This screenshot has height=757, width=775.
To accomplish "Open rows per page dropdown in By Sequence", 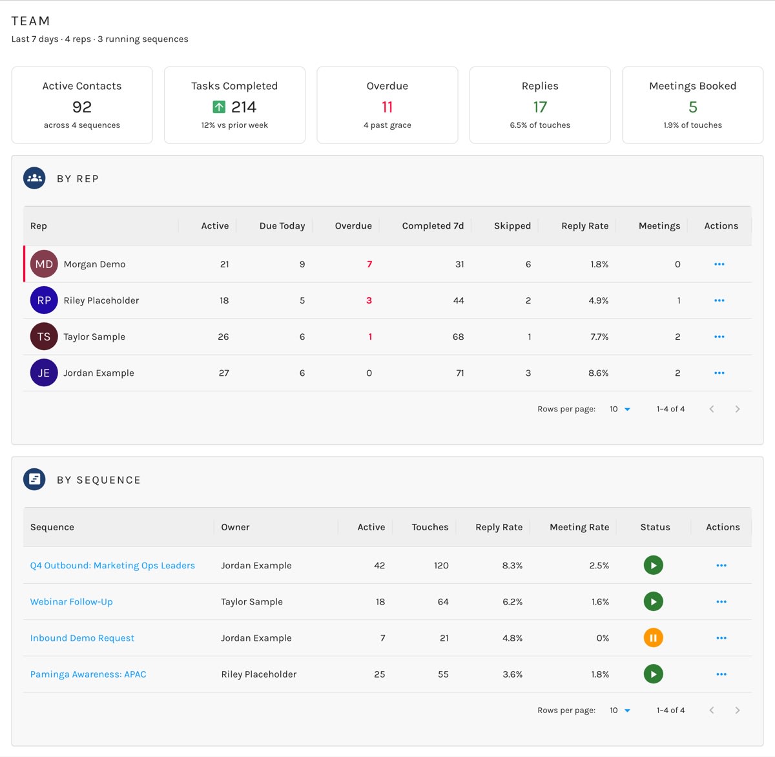I will click(x=620, y=710).
